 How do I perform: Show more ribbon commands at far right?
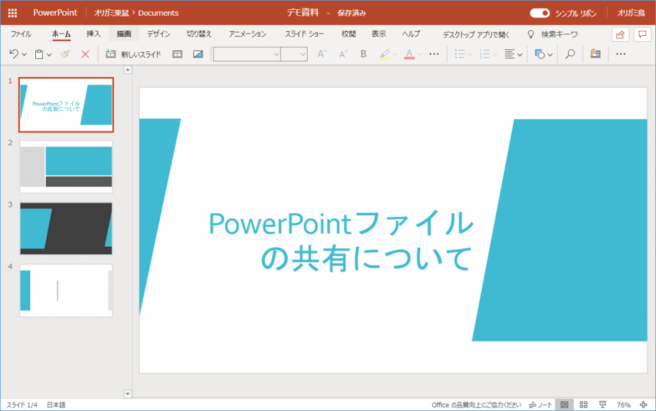pos(621,54)
